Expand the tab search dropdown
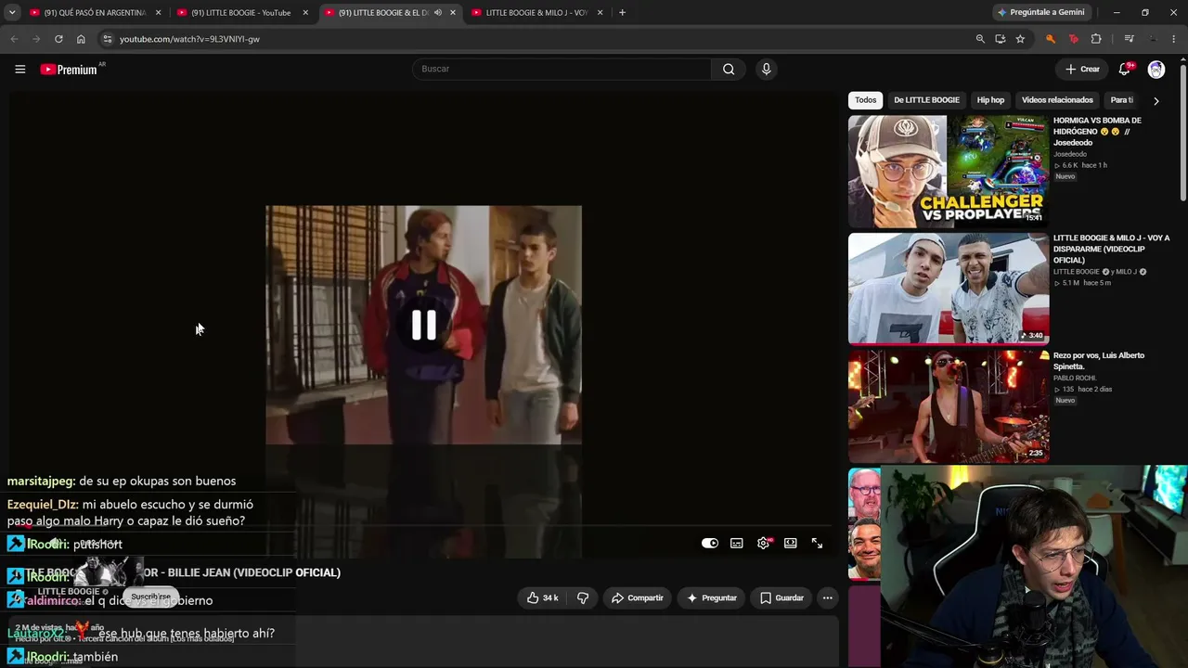 click(x=12, y=13)
